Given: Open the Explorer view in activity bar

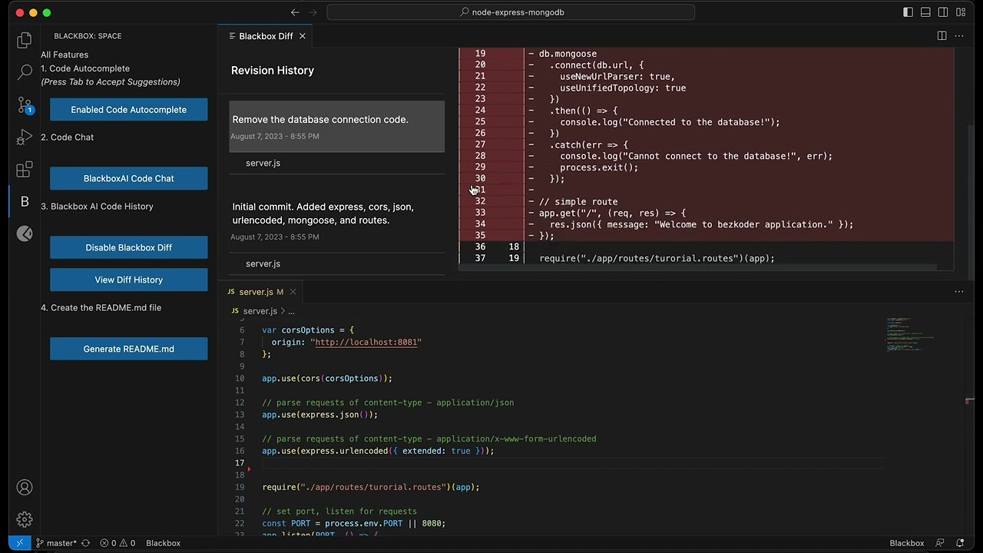Looking at the screenshot, I should pyautogui.click(x=25, y=40).
